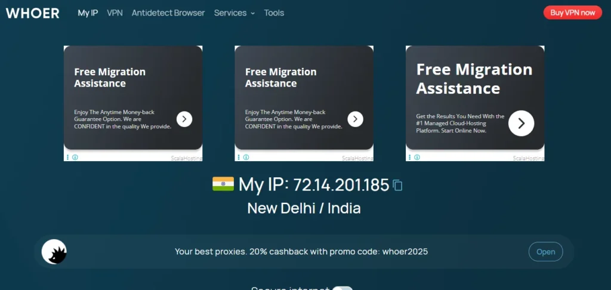
Task: Click the info icon under the first ad
Action: click(75, 158)
